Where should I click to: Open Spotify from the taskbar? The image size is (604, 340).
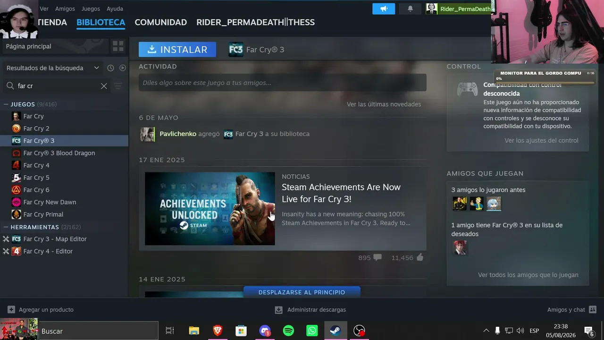(x=288, y=331)
